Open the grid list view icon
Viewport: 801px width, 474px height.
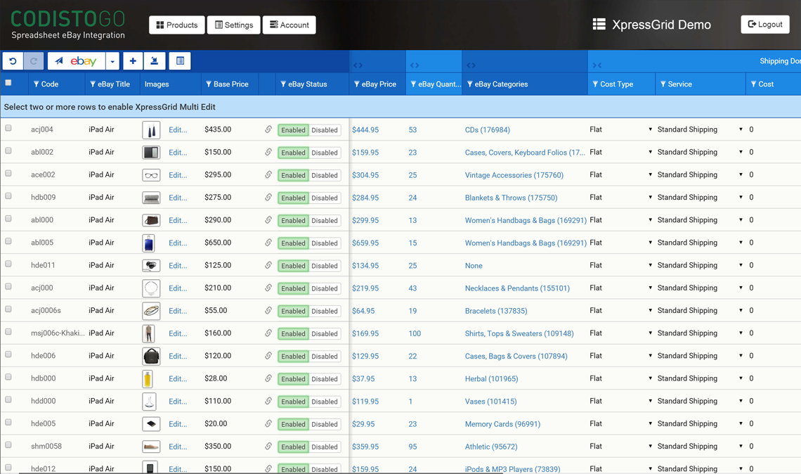[181, 61]
